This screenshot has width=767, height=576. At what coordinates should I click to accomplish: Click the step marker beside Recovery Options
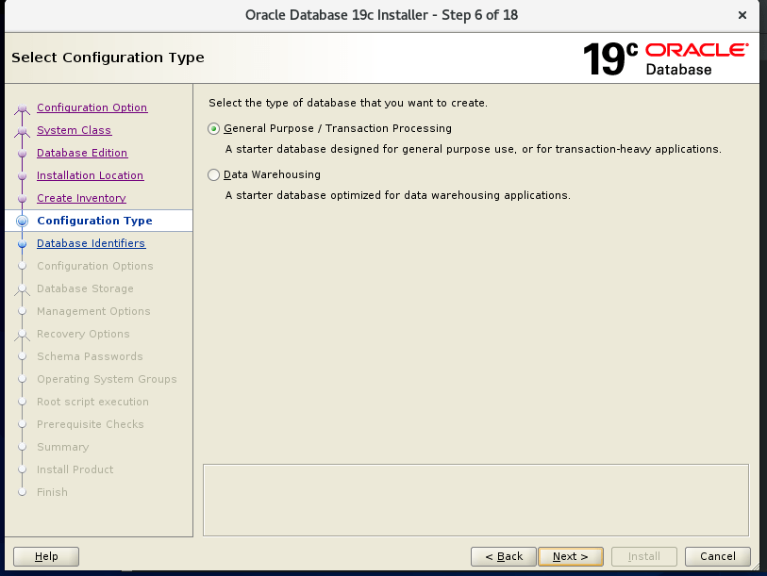pos(22,335)
